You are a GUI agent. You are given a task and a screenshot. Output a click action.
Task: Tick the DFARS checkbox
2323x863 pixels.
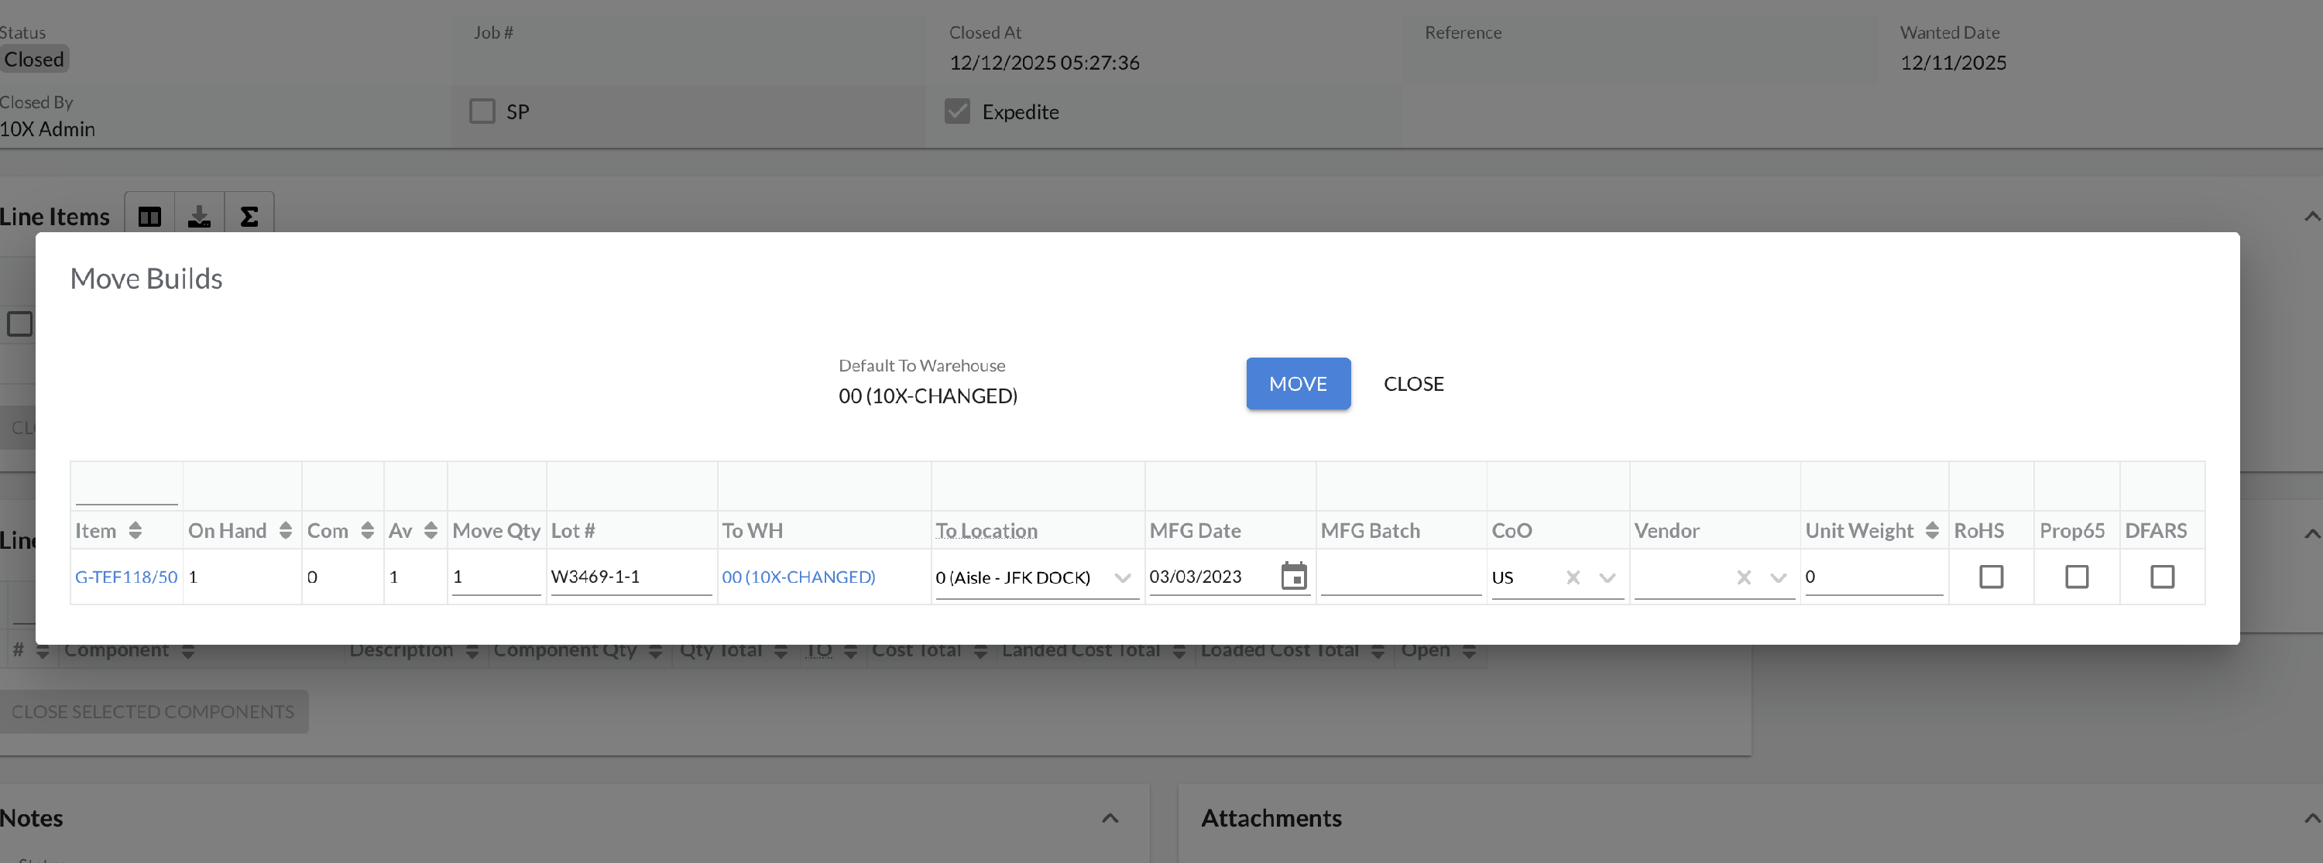pos(2162,576)
